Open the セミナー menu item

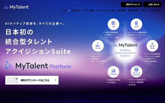pos(144,10)
